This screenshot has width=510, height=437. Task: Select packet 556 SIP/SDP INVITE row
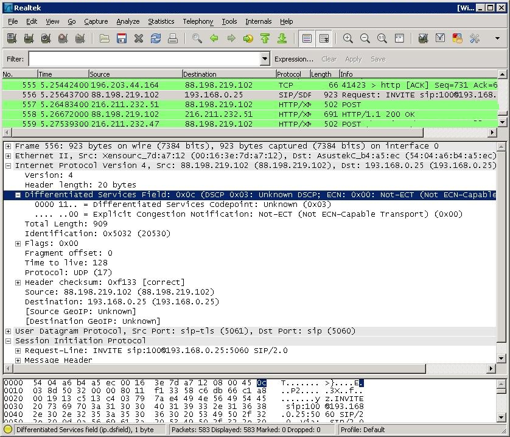click(250, 95)
